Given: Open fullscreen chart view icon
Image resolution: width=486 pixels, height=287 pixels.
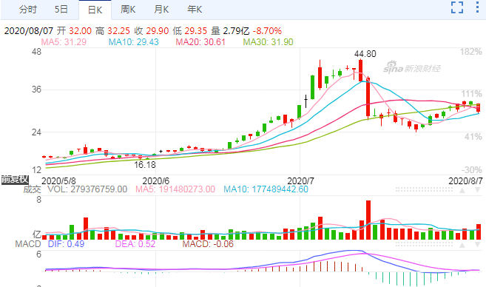Looking at the screenshot, I should [457, 7].
